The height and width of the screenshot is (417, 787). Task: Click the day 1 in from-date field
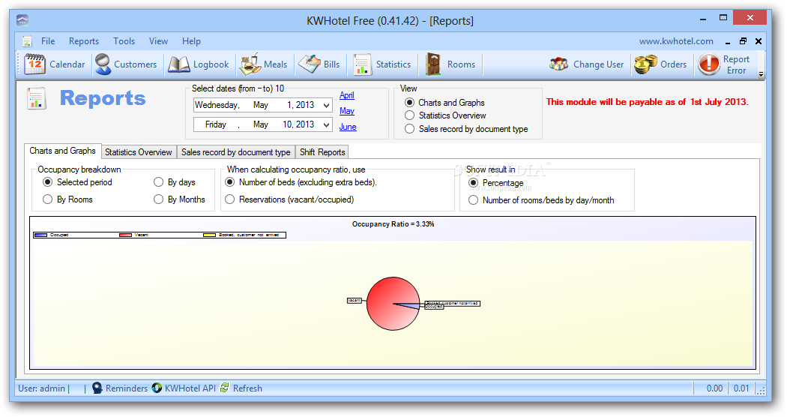point(289,105)
